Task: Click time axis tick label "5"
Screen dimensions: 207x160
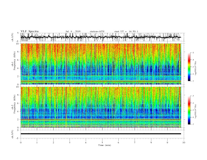Action: [x=102, y=142]
